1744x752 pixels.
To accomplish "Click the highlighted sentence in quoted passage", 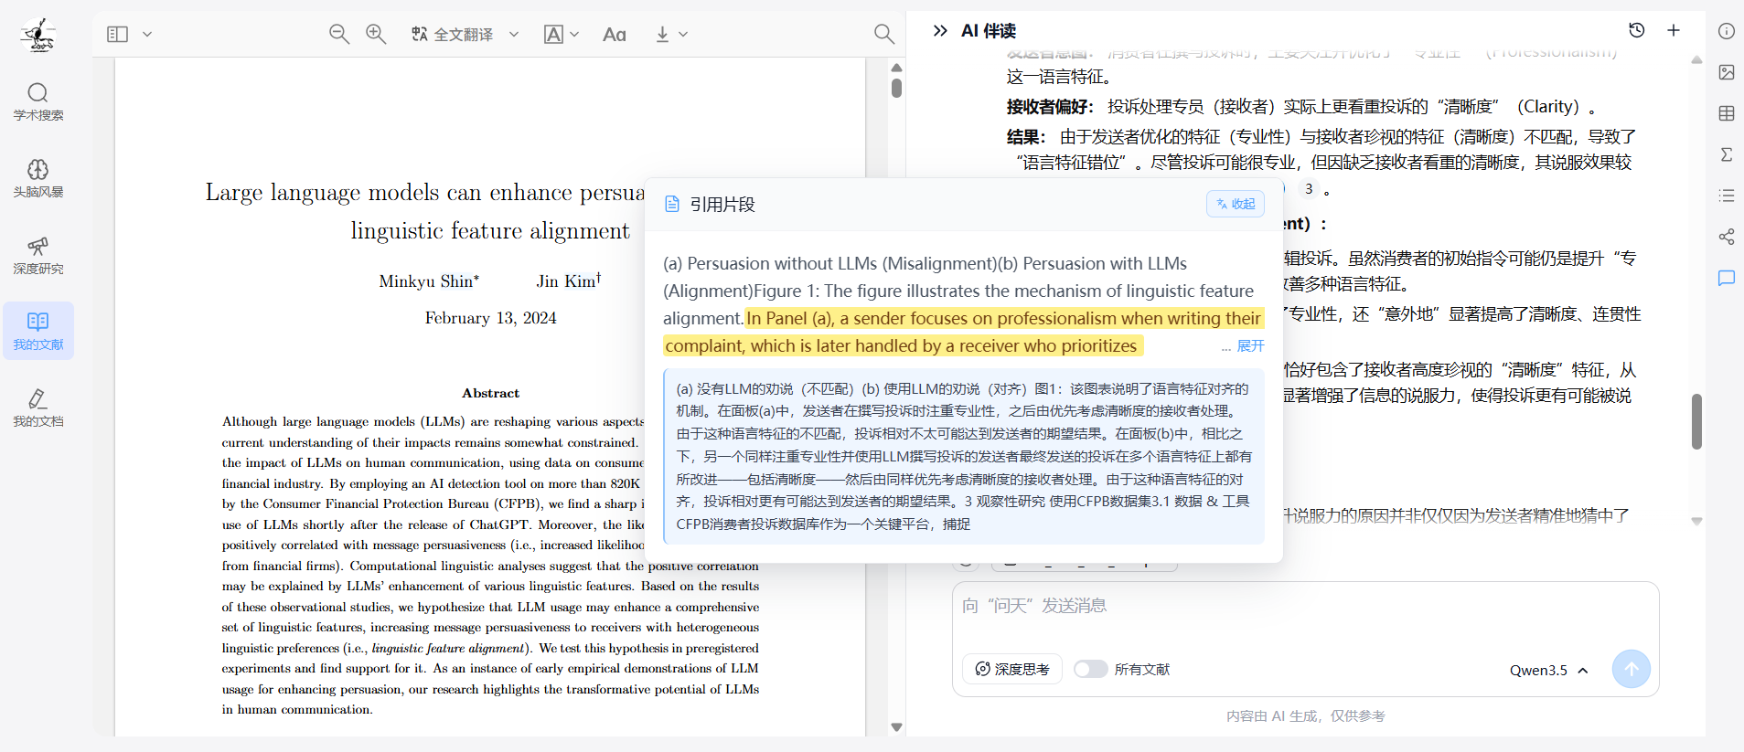I will (962, 332).
